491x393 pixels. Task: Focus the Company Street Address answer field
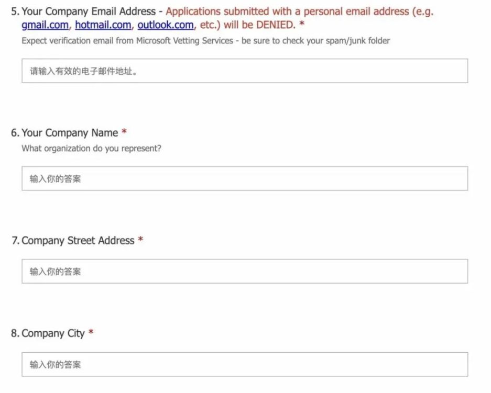pos(245,272)
